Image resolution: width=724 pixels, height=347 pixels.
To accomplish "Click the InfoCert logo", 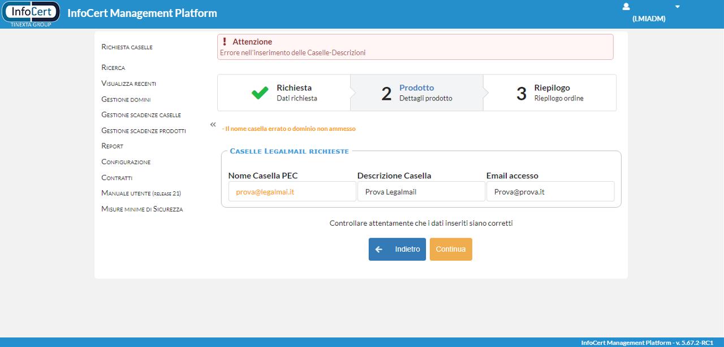I will point(31,14).
